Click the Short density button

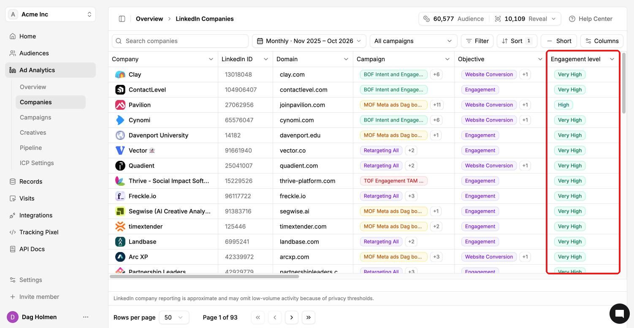(x=559, y=41)
